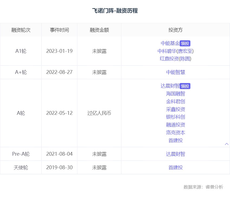Select the 融道投资 investor link
The height and width of the screenshot is (199, 230).
tap(176, 125)
